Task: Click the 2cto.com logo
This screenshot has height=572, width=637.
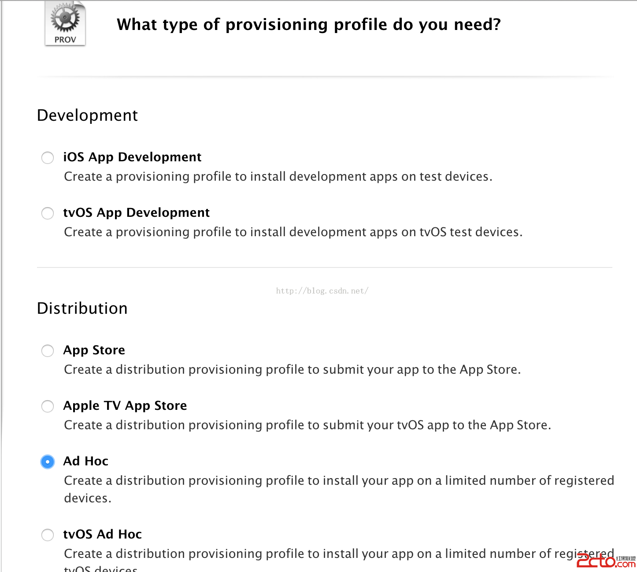Action: coord(605,561)
